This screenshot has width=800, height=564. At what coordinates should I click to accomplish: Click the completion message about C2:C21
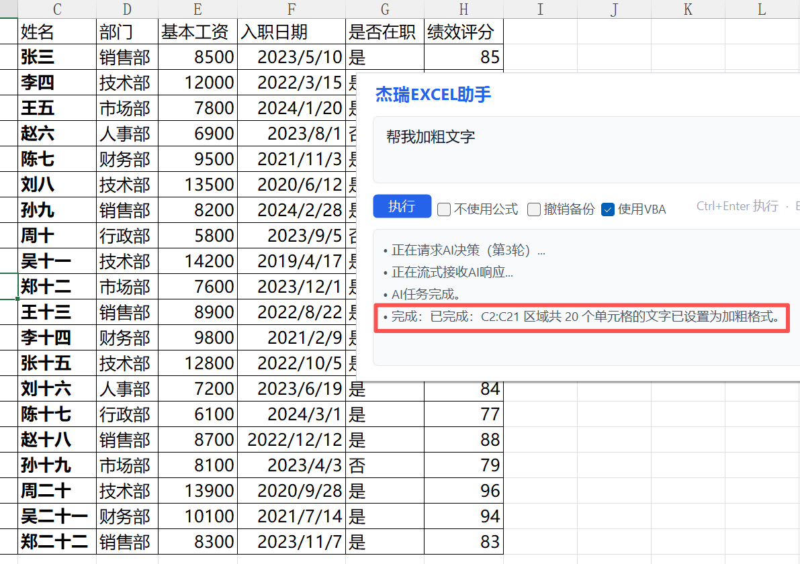point(582,318)
